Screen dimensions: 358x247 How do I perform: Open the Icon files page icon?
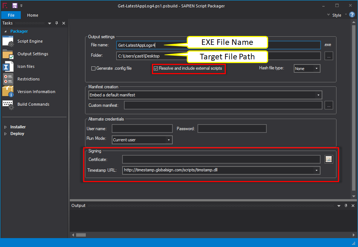tap(8, 67)
